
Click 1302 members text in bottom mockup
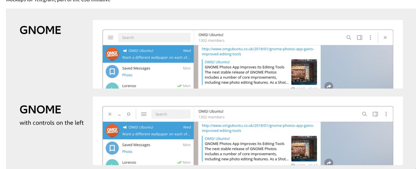211,117
